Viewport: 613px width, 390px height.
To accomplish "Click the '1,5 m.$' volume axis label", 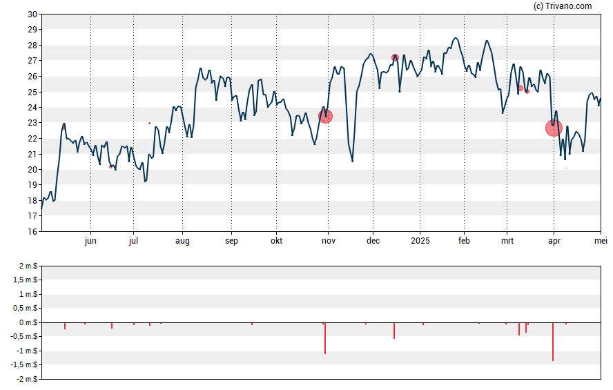I will point(26,280).
